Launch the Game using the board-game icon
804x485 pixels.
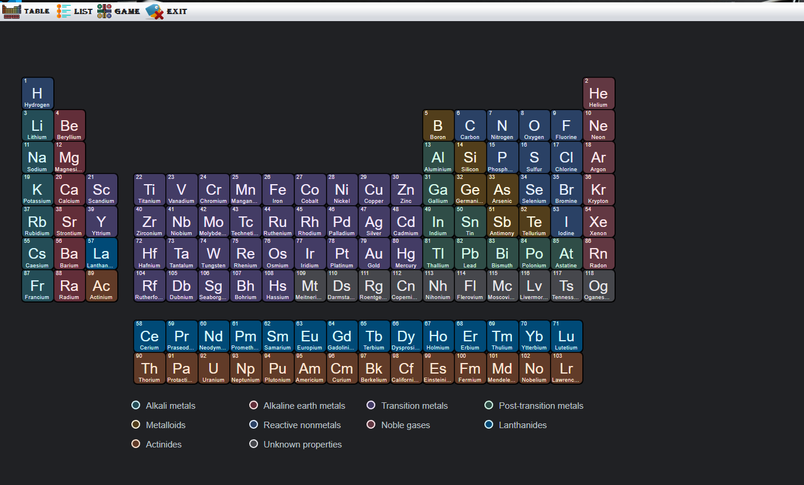[x=106, y=11]
